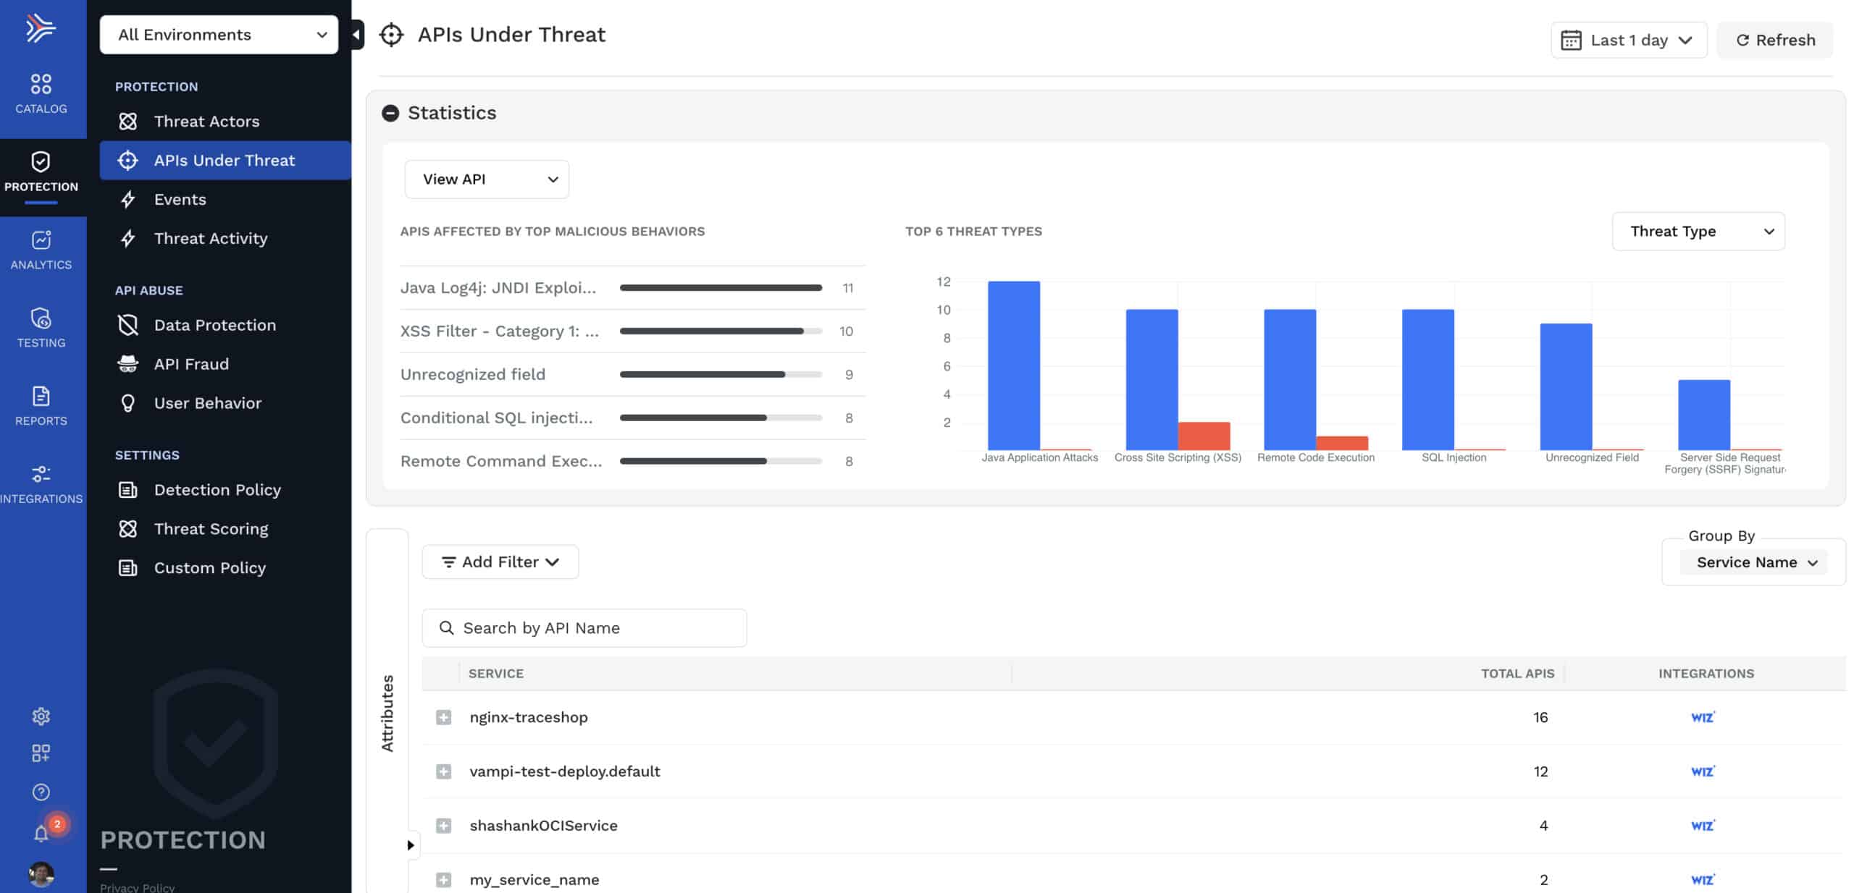Collapse the sidebar navigation panel arrow
This screenshot has width=1854, height=893.
click(x=356, y=34)
